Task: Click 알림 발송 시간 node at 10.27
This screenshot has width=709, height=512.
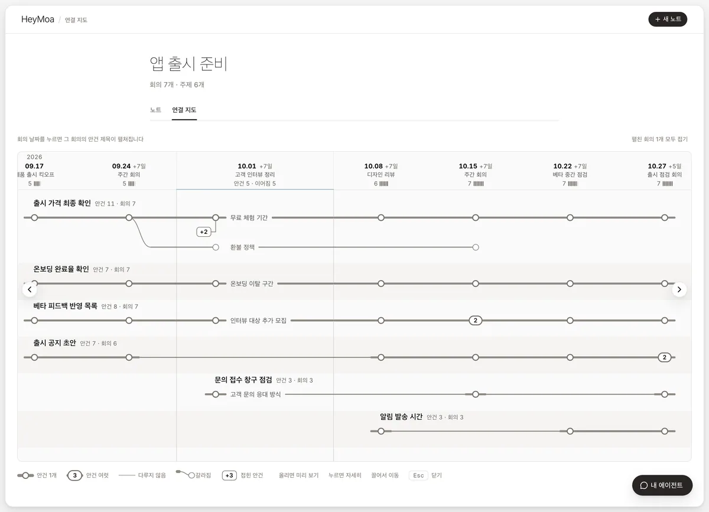Action: pyautogui.click(x=665, y=431)
